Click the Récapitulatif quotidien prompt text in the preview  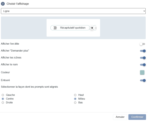73,28
